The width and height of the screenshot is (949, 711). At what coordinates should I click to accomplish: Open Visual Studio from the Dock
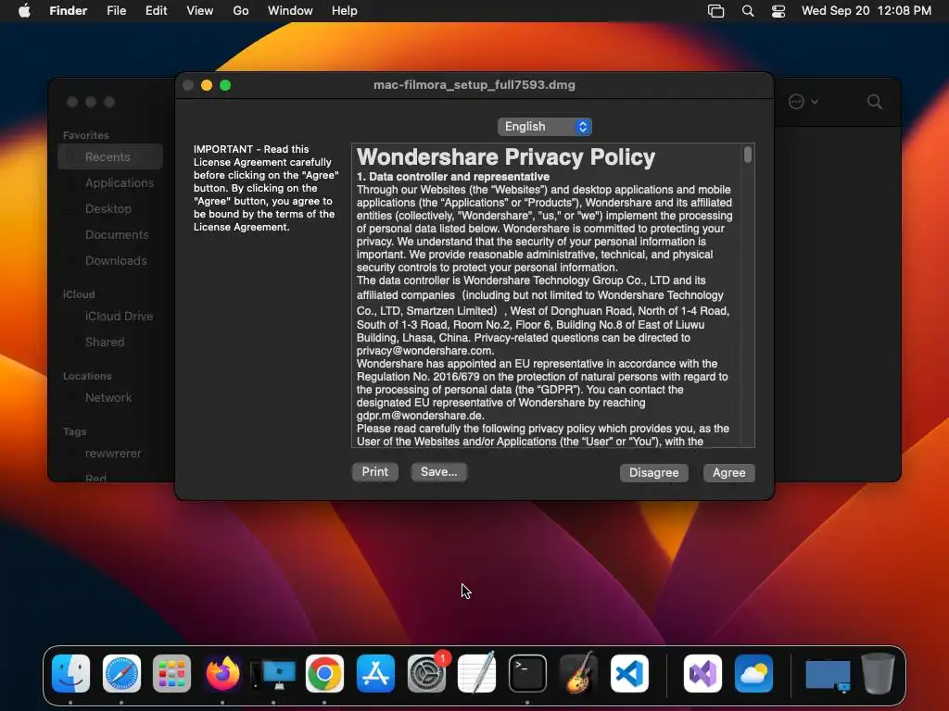[x=702, y=673]
